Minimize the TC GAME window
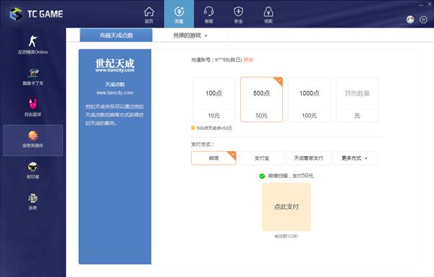This screenshot has width=434, height=277. click(421, 5)
